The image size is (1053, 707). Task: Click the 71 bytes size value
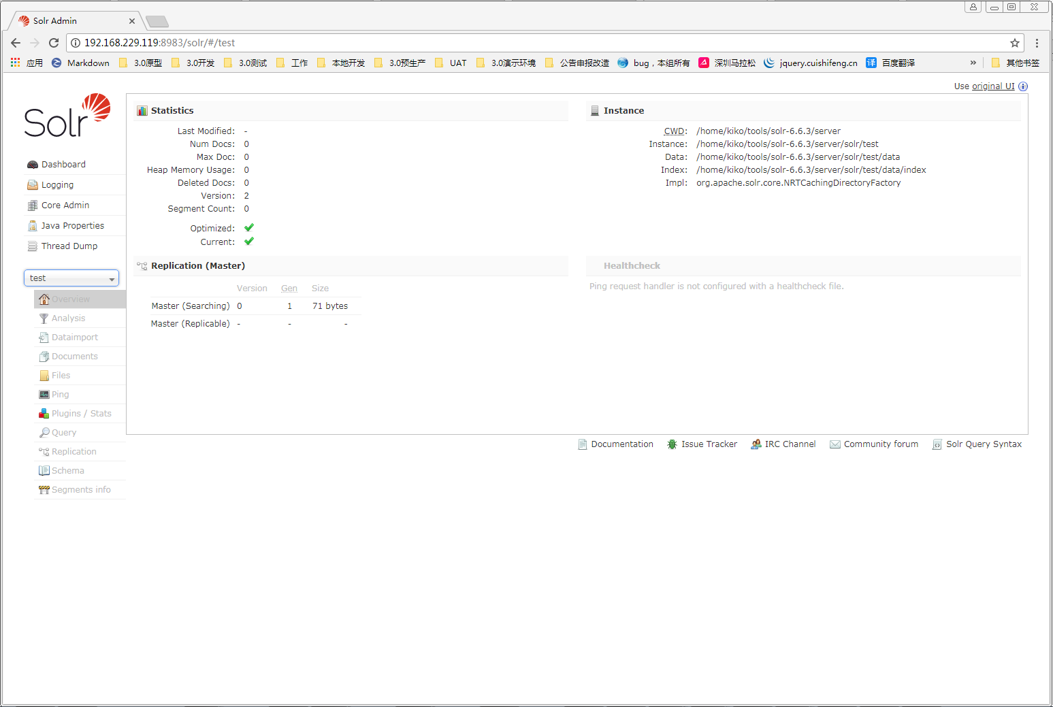coord(330,306)
